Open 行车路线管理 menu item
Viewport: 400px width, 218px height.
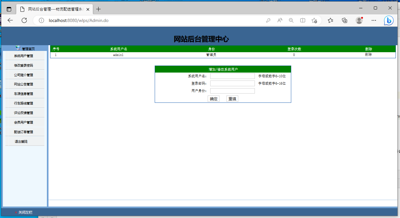[23, 103]
